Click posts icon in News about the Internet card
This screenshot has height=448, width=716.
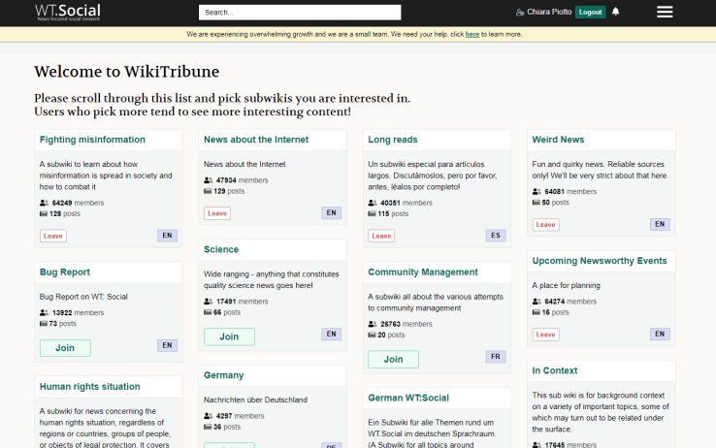pyautogui.click(x=208, y=191)
